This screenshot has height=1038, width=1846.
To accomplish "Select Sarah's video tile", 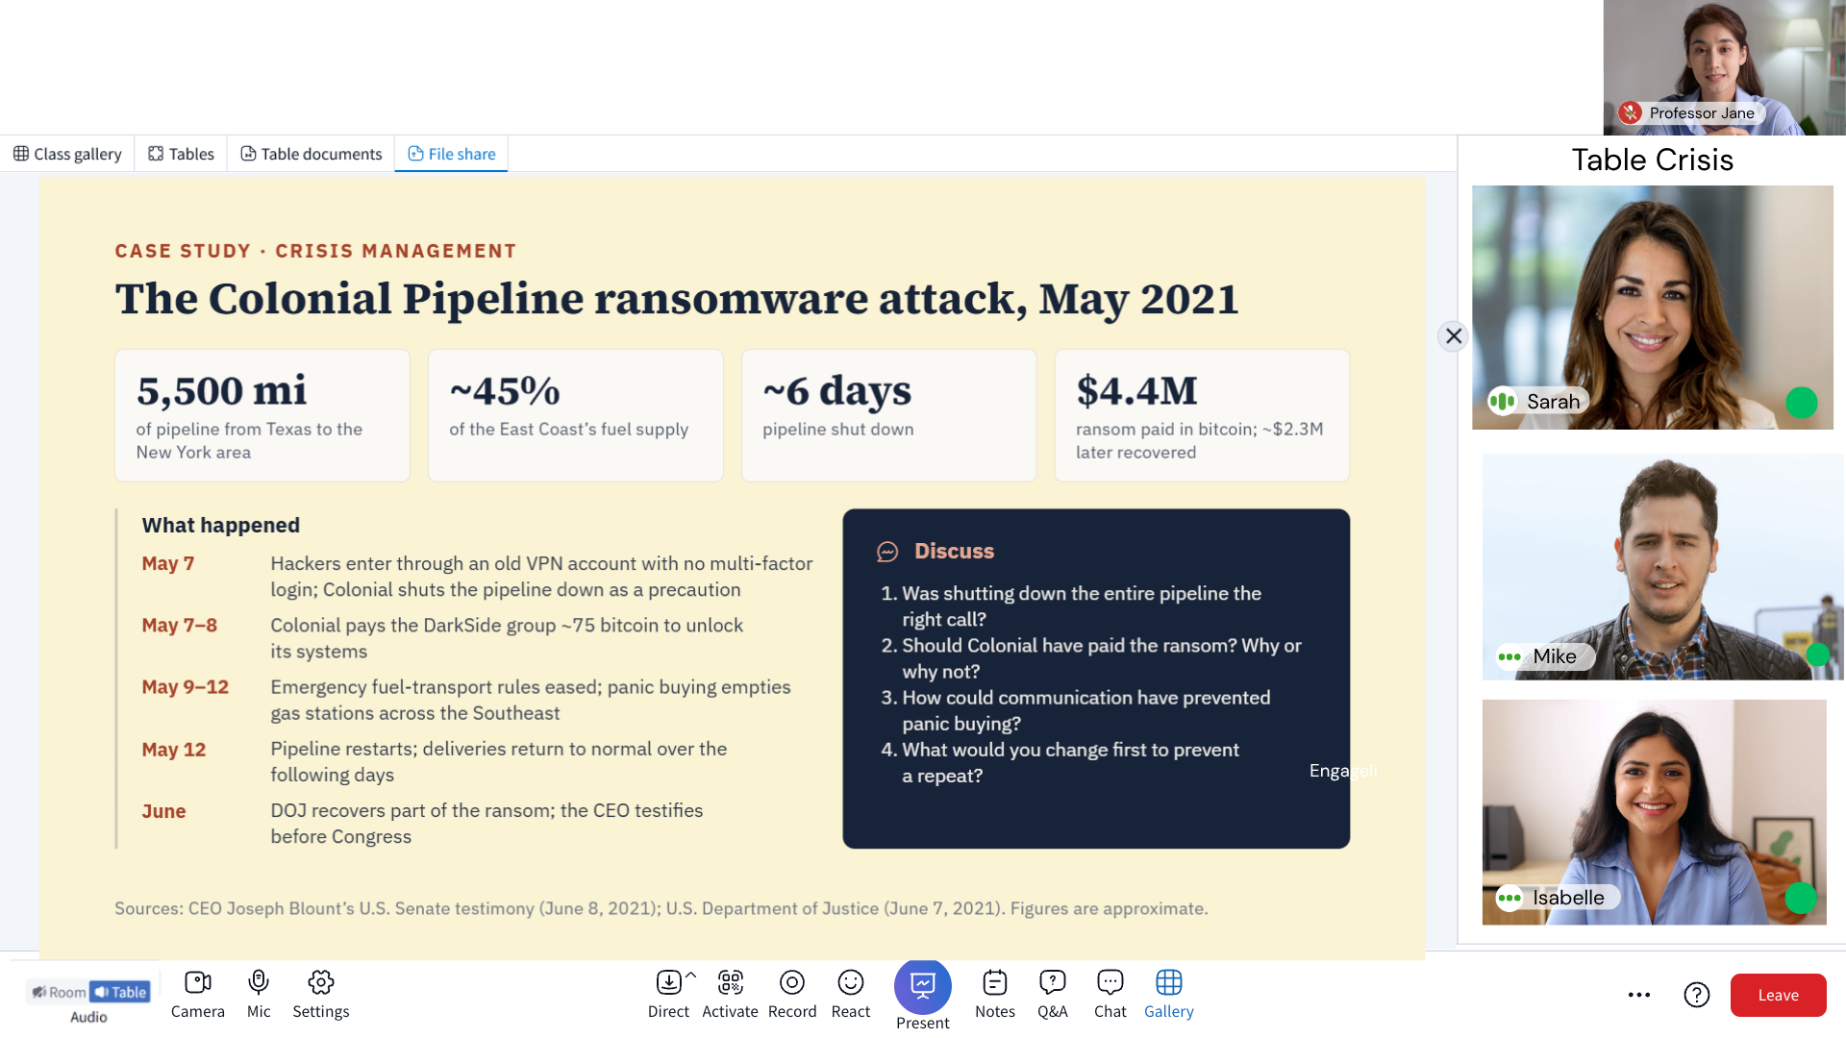I will pos(1653,308).
